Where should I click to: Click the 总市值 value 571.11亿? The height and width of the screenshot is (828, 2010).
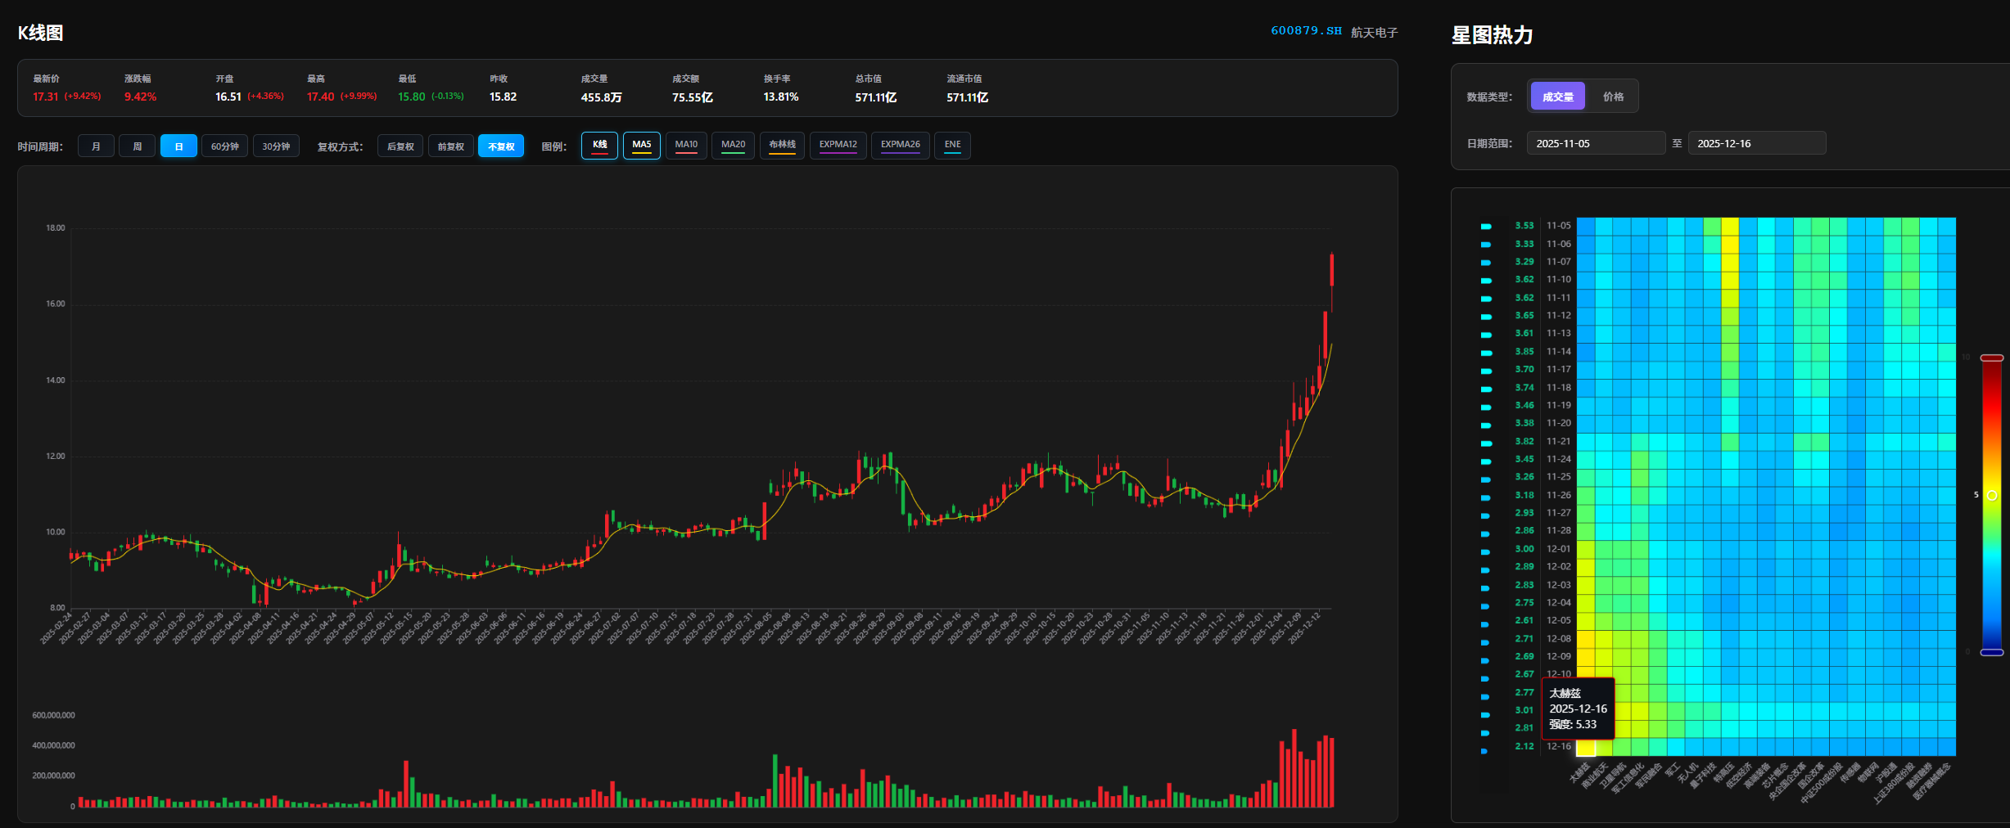pos(875,97)
